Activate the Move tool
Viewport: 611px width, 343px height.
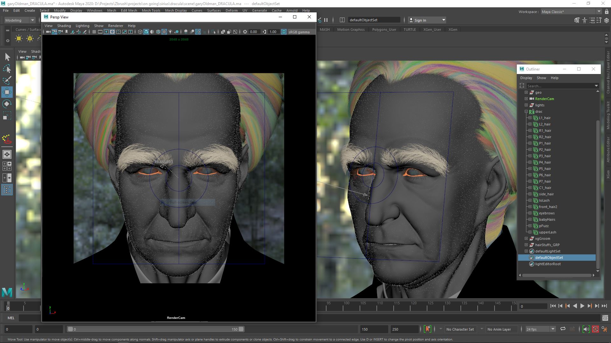7,92
